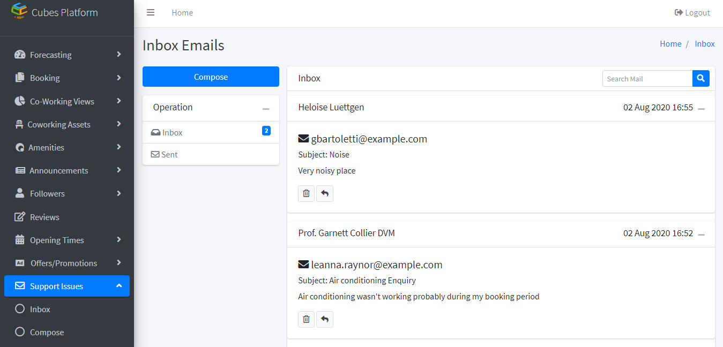The width and height of the screenshot is (723, 347).
Task: Delete the Noise email with trash icon
Action: 306,193
